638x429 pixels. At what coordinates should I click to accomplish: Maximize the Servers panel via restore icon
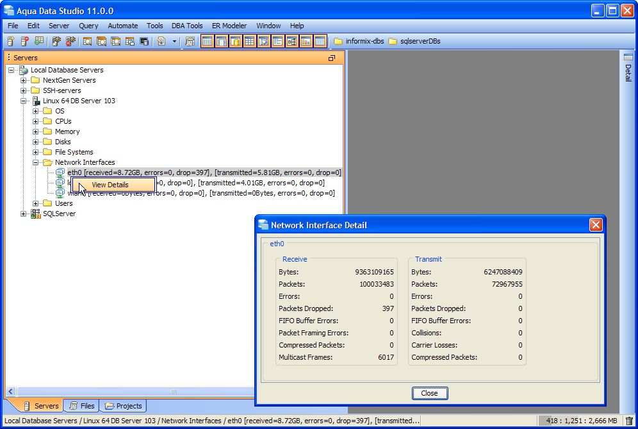[332, 58]
